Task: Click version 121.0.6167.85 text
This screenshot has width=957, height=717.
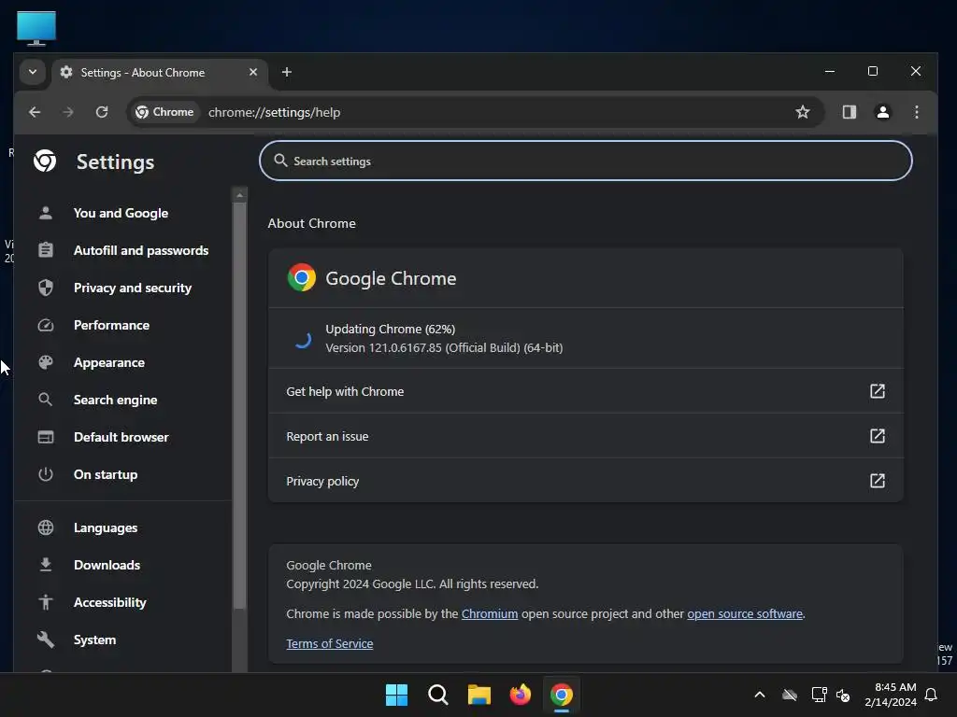Action: 444,348
